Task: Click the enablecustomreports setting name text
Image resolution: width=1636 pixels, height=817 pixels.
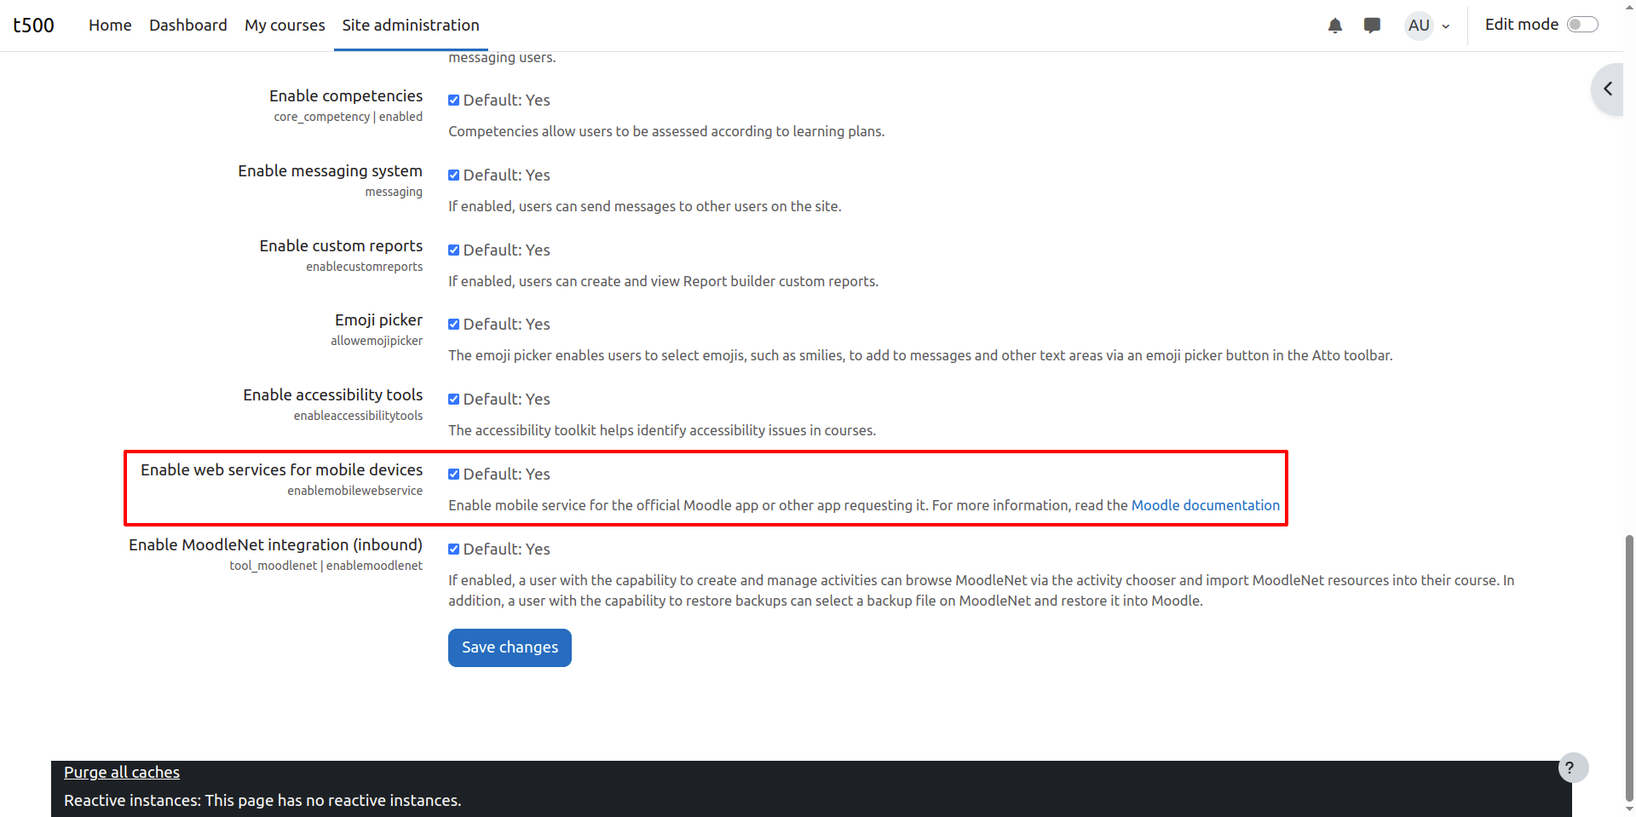Action: pos(364,267)
